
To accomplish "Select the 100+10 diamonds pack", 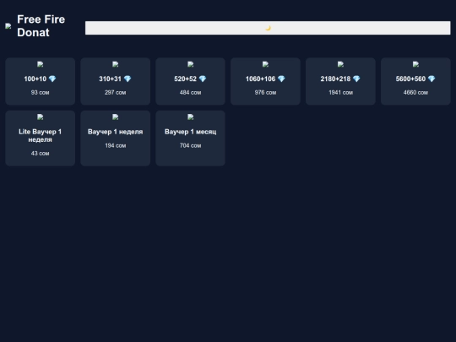I will [41, 81].
